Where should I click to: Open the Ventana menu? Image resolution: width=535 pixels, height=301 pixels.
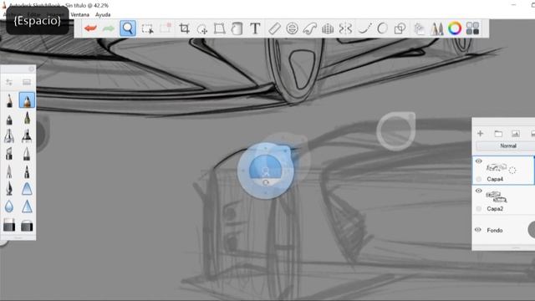click(80, 15)
